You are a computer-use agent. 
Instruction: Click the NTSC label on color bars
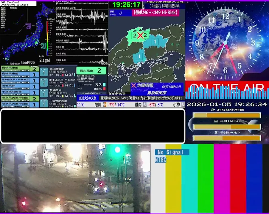pyautogui.click(x=161, y=160)
